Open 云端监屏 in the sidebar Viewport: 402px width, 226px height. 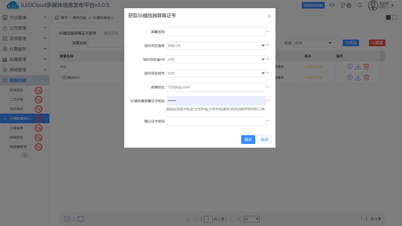coord(17,128)
